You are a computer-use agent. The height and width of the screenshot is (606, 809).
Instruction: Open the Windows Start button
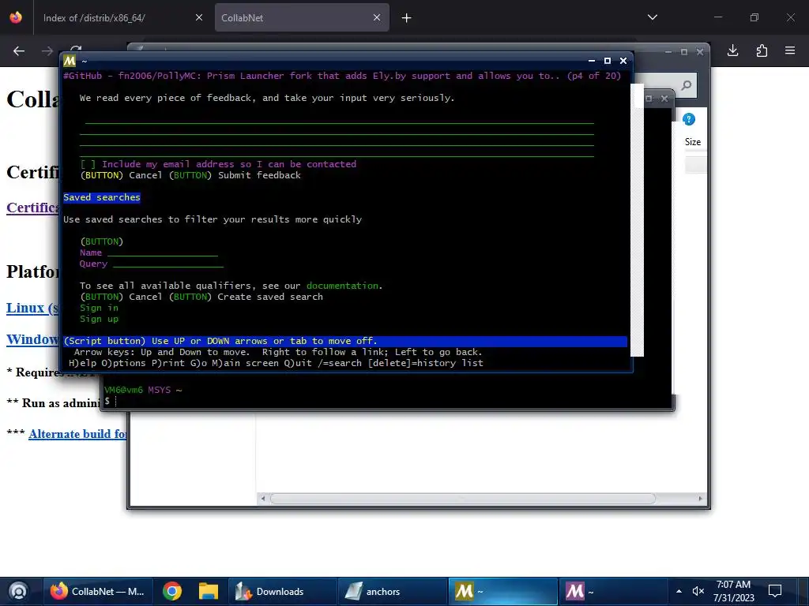pos(19,591)
